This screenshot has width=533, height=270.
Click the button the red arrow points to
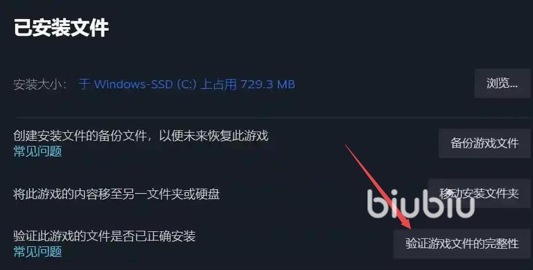point(462,243)
